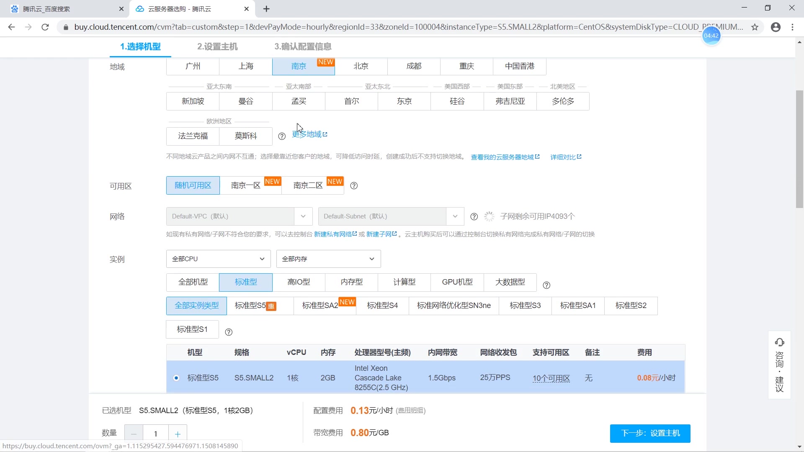This screenshot has height=452, width=804.
Task: Click the quantity input field
Action: (x=156, y=434)
